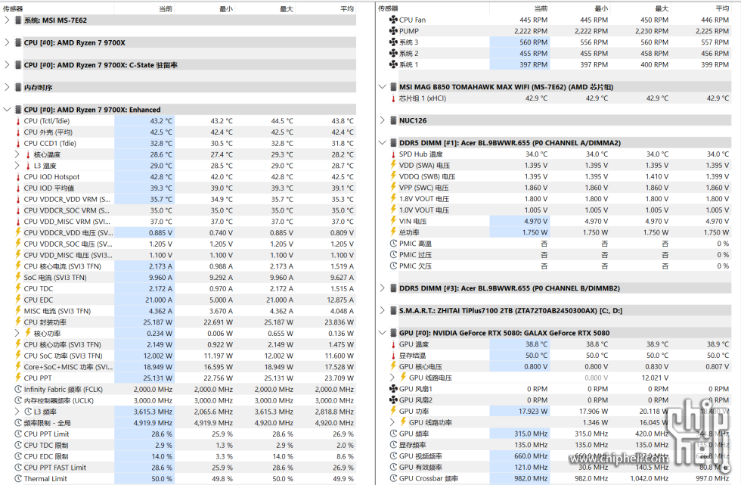Collapse the AMD Ryzen 7 9700X: Enhanced group

[x=7, y=110]
